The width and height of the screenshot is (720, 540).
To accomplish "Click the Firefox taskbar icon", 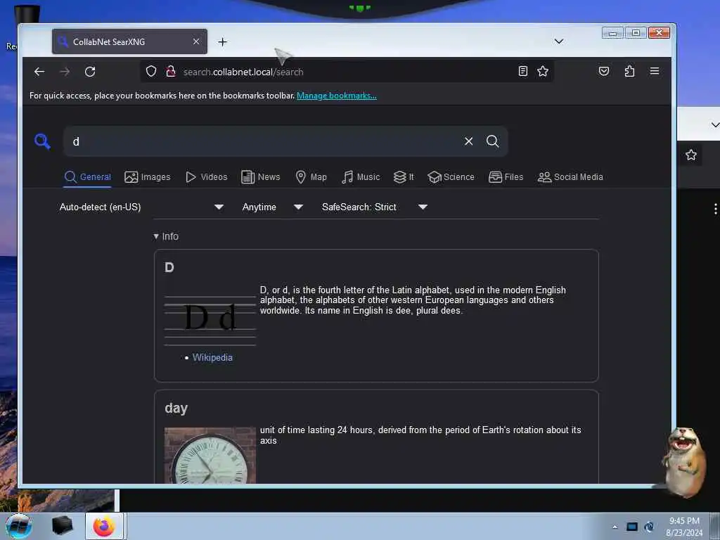I will 104,526.
